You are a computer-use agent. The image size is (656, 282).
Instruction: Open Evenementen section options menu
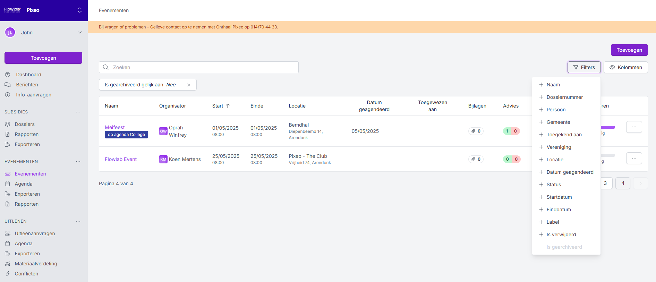click(x=78, y=162)
